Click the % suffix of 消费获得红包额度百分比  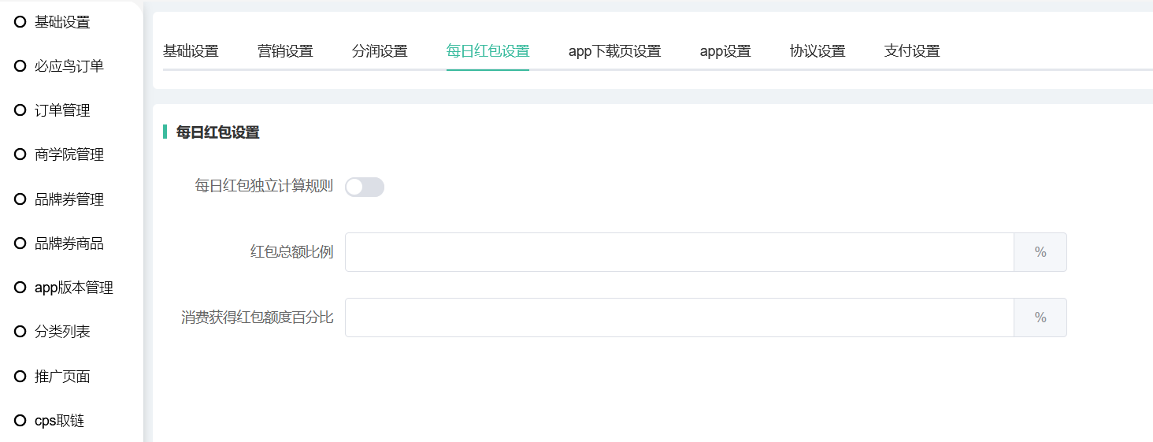click(1040, 318)
